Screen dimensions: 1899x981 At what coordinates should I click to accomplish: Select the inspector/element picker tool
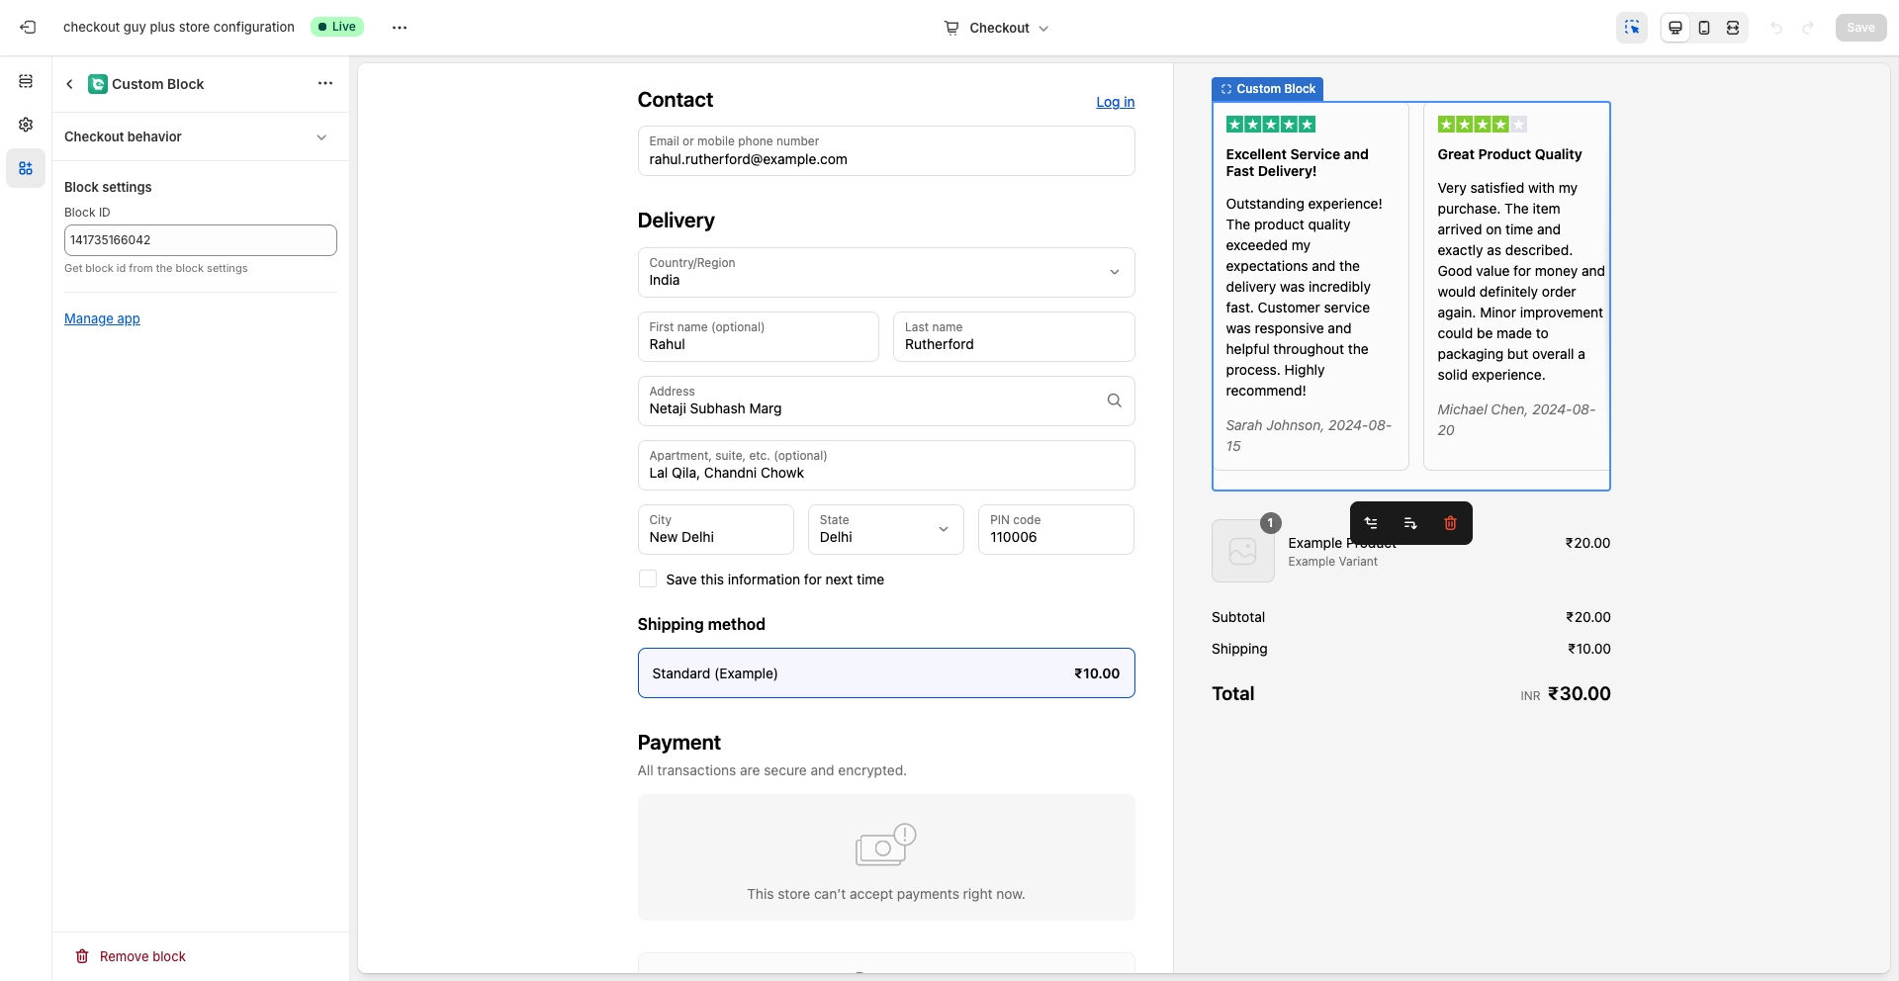[1632, 27]
